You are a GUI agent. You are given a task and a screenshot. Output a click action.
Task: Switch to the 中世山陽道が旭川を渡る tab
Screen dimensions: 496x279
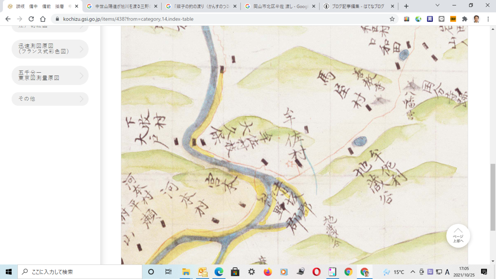point(122,6)
